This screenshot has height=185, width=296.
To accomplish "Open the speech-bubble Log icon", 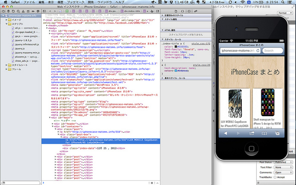I will click(x=38, y=11).
